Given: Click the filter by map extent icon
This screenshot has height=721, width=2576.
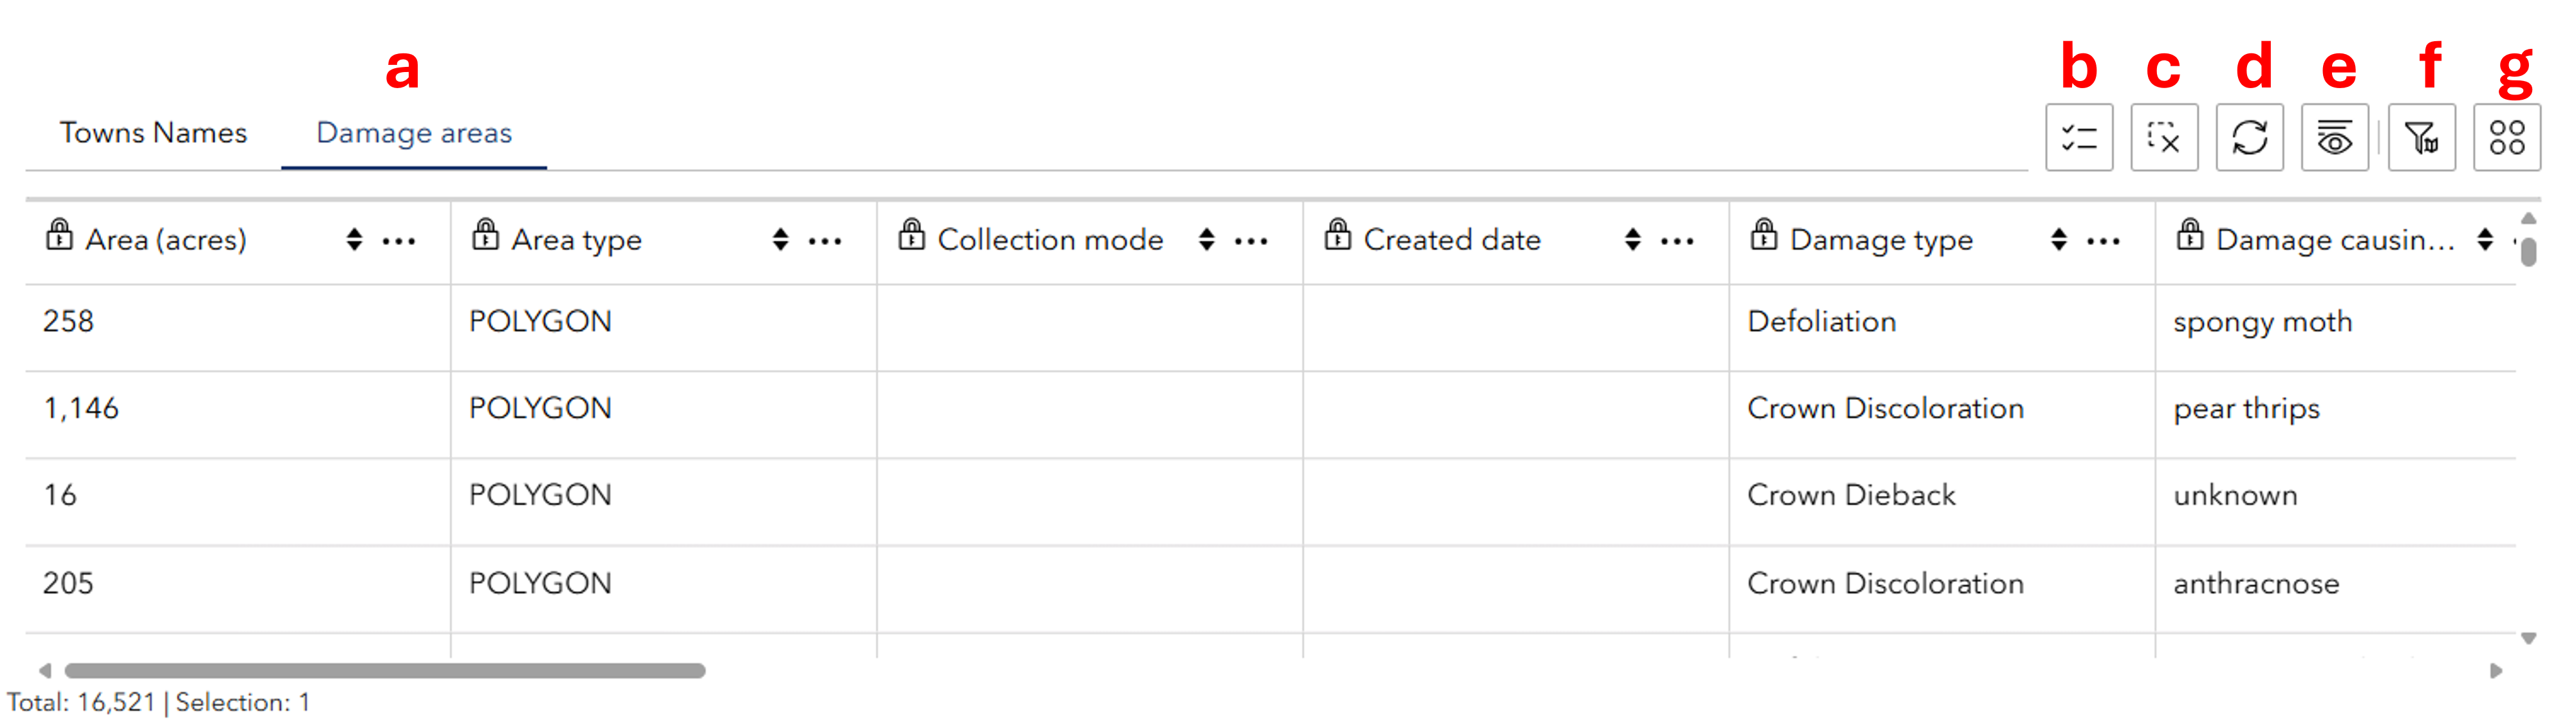Looking at the screenshot, I should 2421,138.
